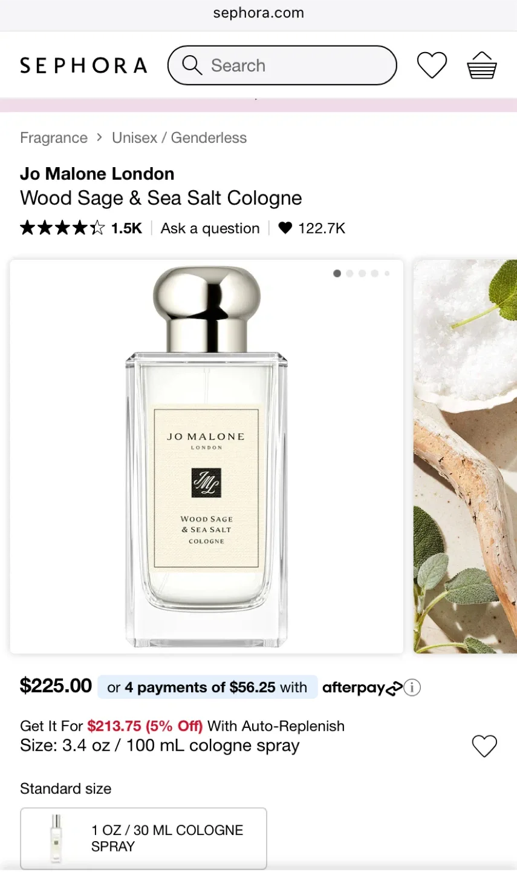
Task: Click the Sephora logo
Action: point(83,65)
